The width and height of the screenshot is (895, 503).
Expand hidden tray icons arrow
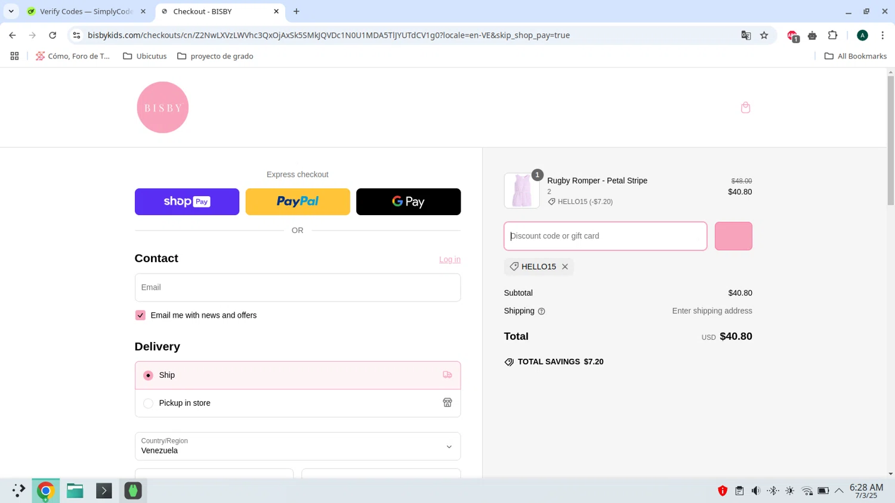pos(839,491)
